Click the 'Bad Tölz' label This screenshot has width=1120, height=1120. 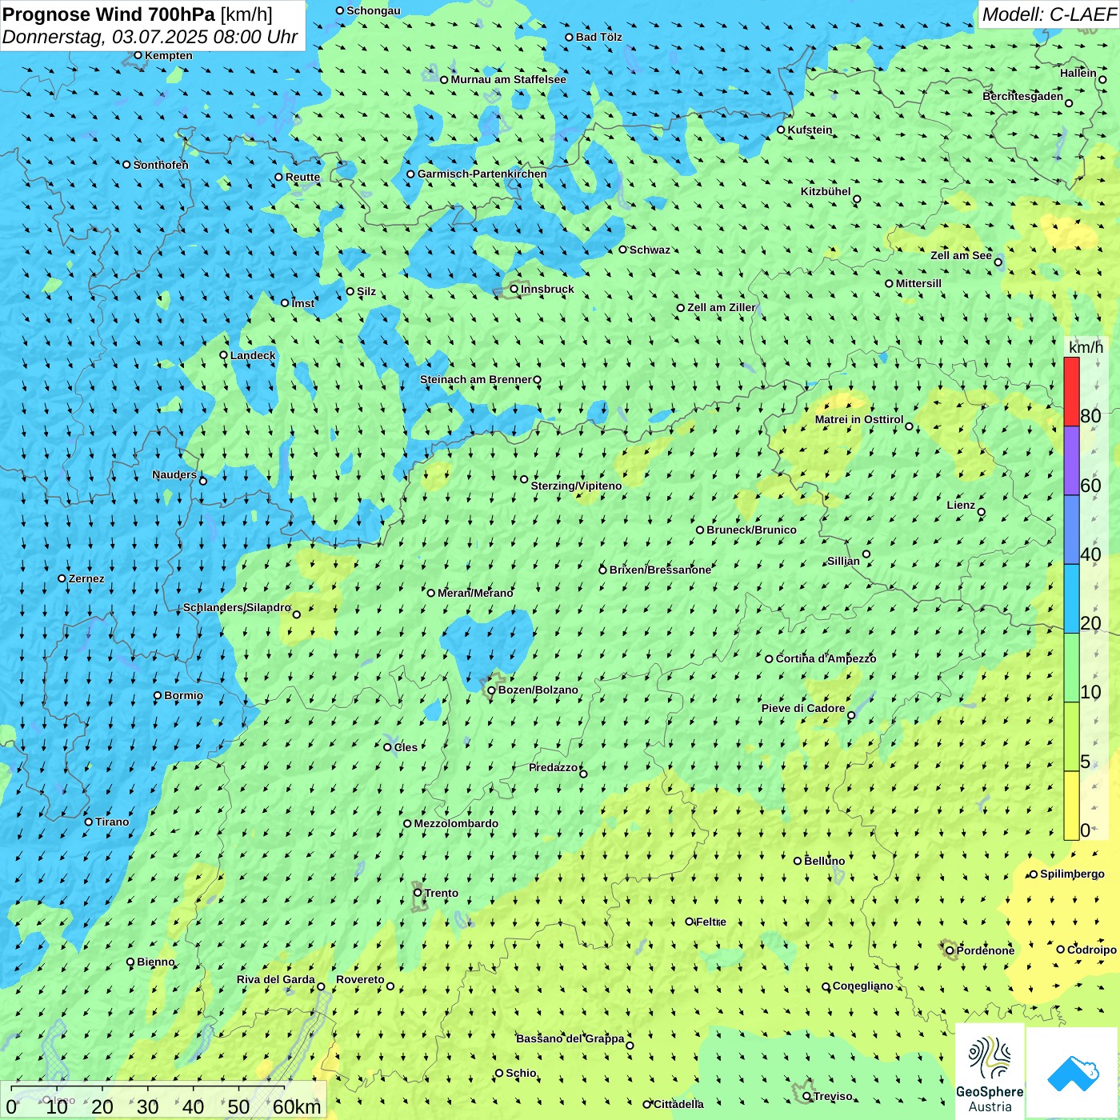coord(598,37)
